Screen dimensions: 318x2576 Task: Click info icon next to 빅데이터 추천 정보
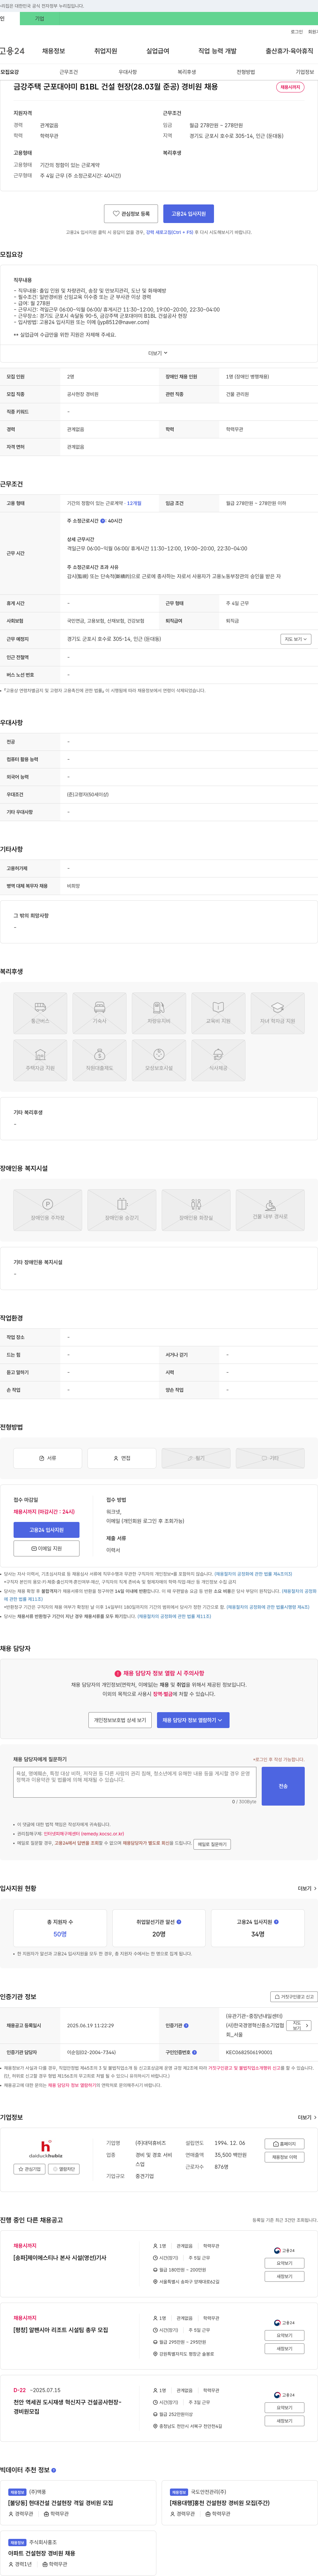54,2470
